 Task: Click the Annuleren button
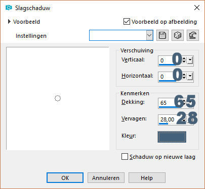point(106,178)
